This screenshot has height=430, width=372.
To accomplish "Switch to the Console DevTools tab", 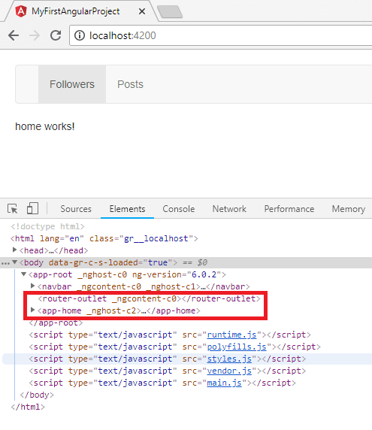I will [x=178, y=209].
